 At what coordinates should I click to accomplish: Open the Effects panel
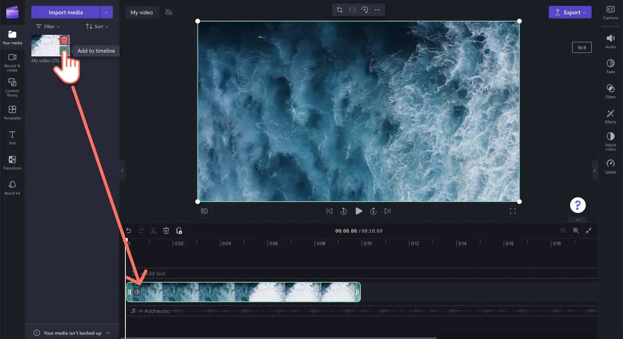pos(610,116)
